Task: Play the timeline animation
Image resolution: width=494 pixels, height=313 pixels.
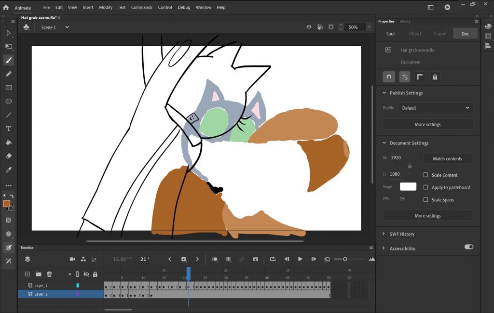Action: (x=300, y=259)
